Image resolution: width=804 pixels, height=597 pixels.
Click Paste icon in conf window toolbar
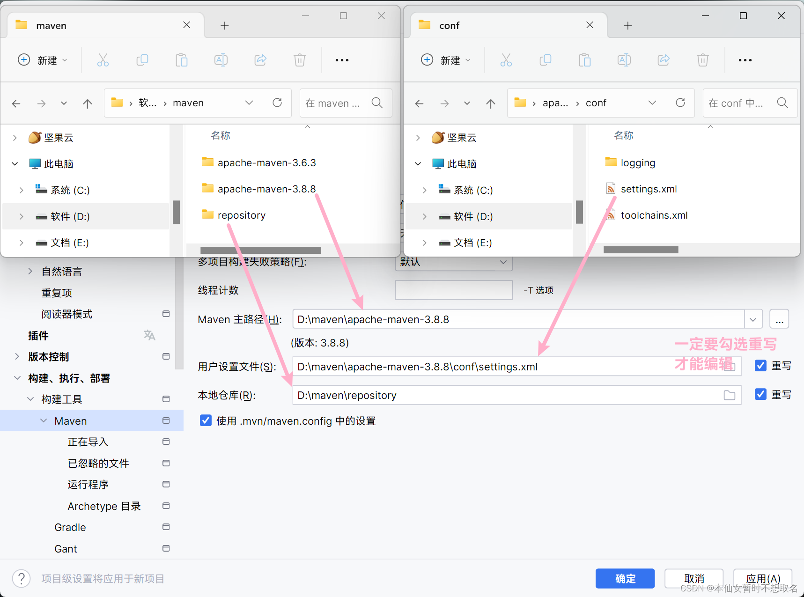pos(585,60)
